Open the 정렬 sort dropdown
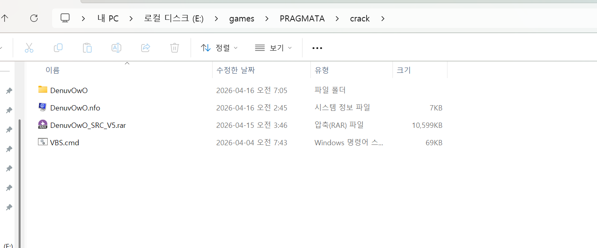This screenshot has height=248, width=597. pyautogui.click(x=219, y=48)
